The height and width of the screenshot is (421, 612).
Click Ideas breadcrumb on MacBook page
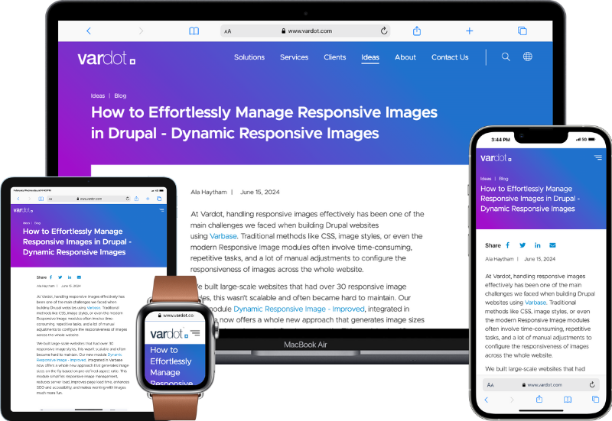tap(98, 96)
